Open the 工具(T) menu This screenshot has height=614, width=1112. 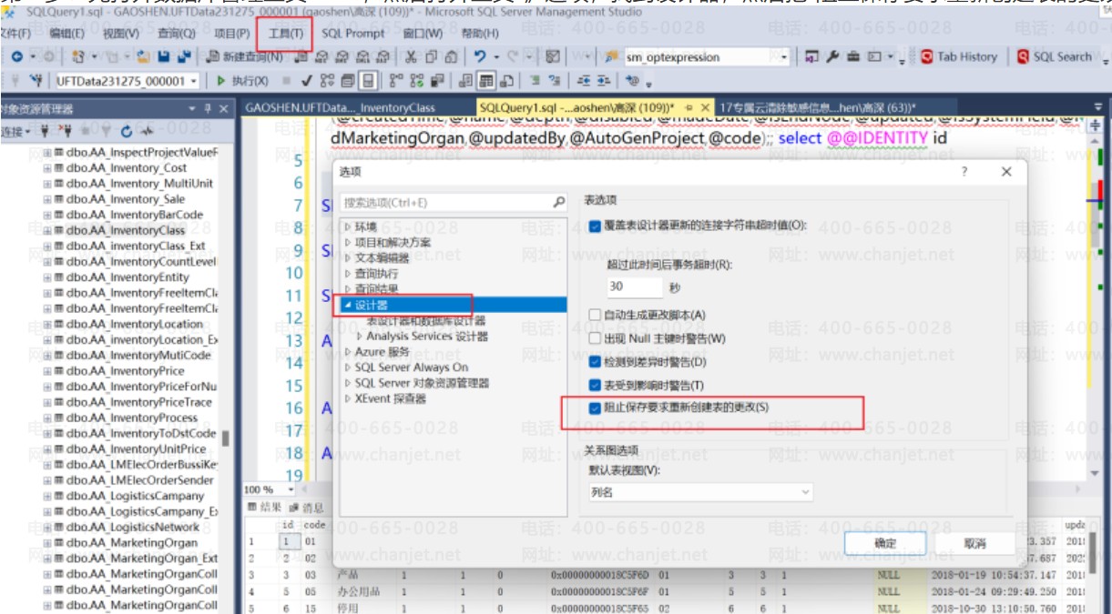click(x=285, y=34)
